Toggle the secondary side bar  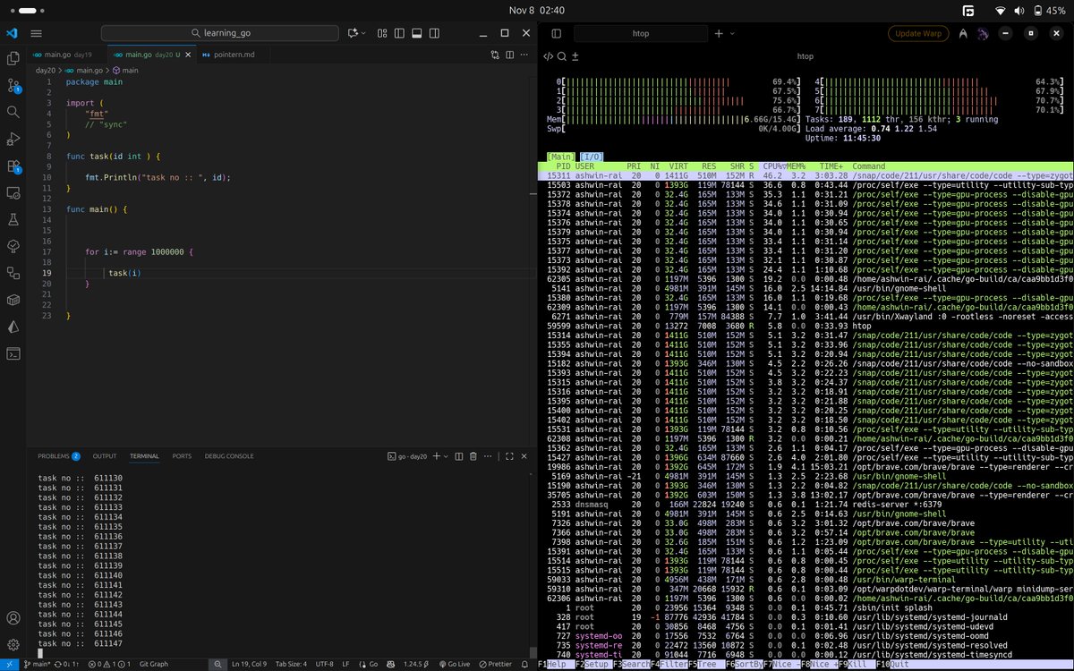433,33
